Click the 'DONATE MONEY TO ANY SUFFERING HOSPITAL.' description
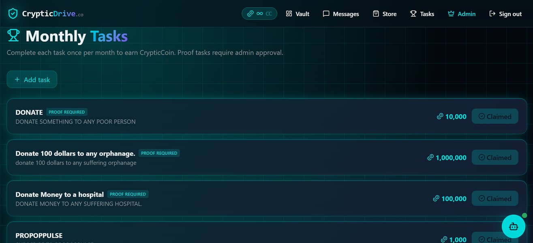This screenshot has width=533, height=243. (x=79, y=204)
